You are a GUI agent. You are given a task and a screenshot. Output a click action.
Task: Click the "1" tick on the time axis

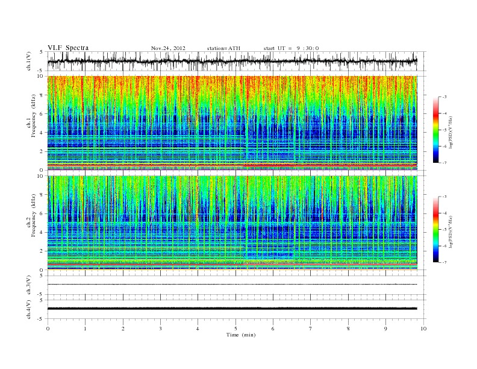tap(85, 329)
